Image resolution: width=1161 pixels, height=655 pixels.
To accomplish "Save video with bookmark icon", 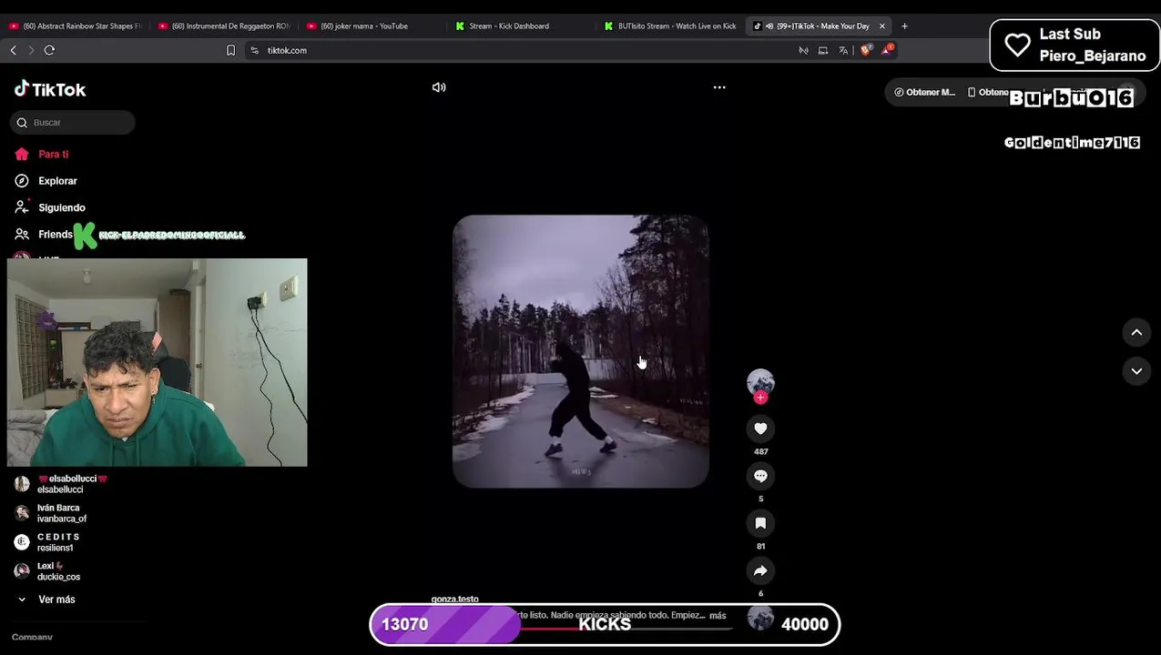I will pyautogui.click(x=760, y=523).
